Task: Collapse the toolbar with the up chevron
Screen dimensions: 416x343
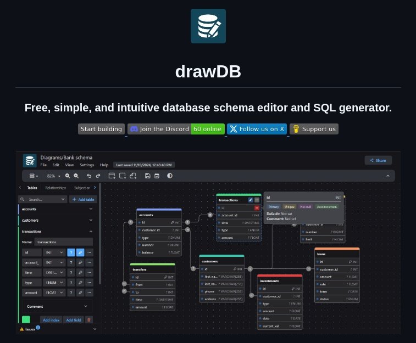Action: 387,176
